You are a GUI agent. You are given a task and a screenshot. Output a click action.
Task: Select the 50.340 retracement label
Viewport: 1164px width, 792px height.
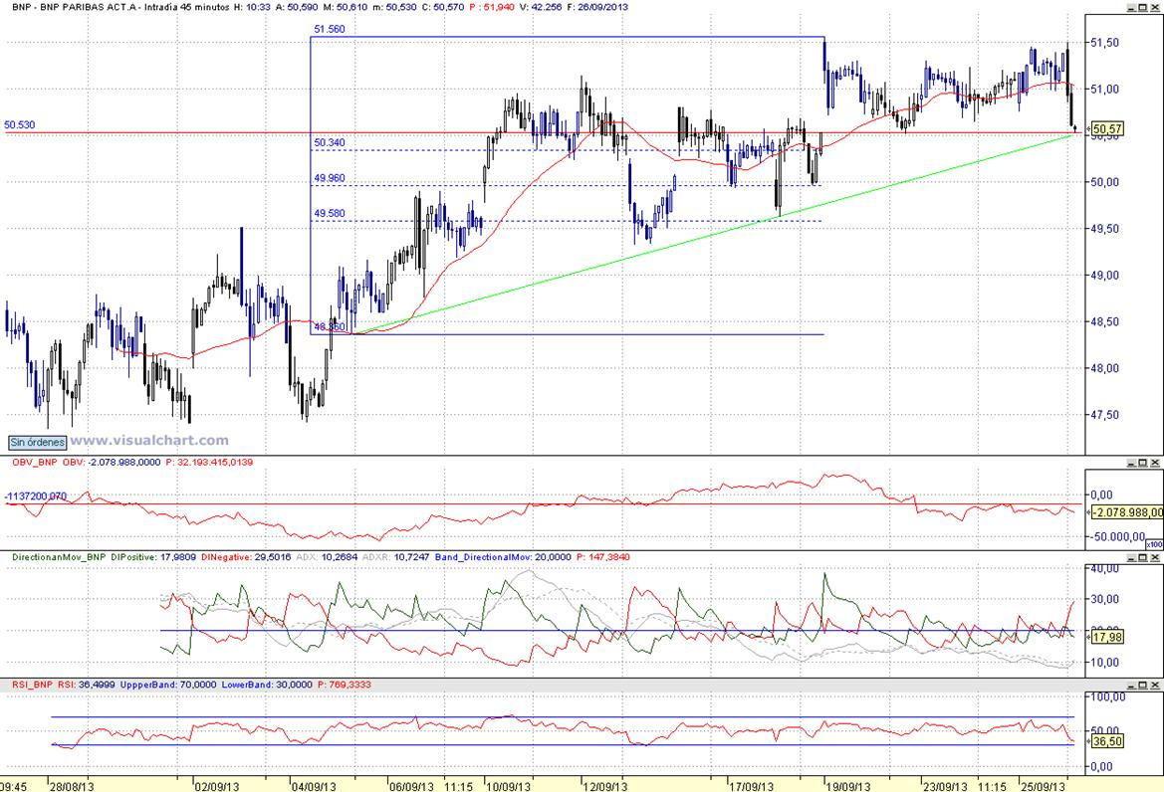pos(330,142)
